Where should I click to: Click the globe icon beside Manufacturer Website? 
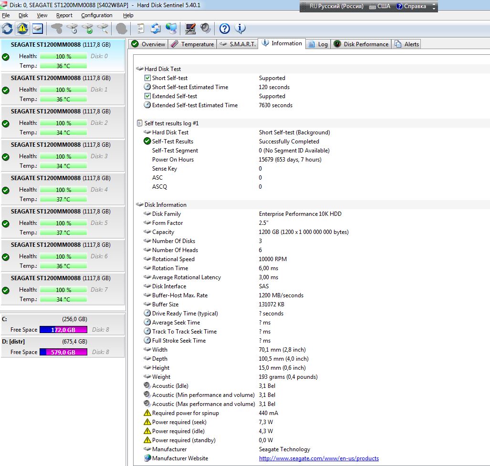point(147,458)
